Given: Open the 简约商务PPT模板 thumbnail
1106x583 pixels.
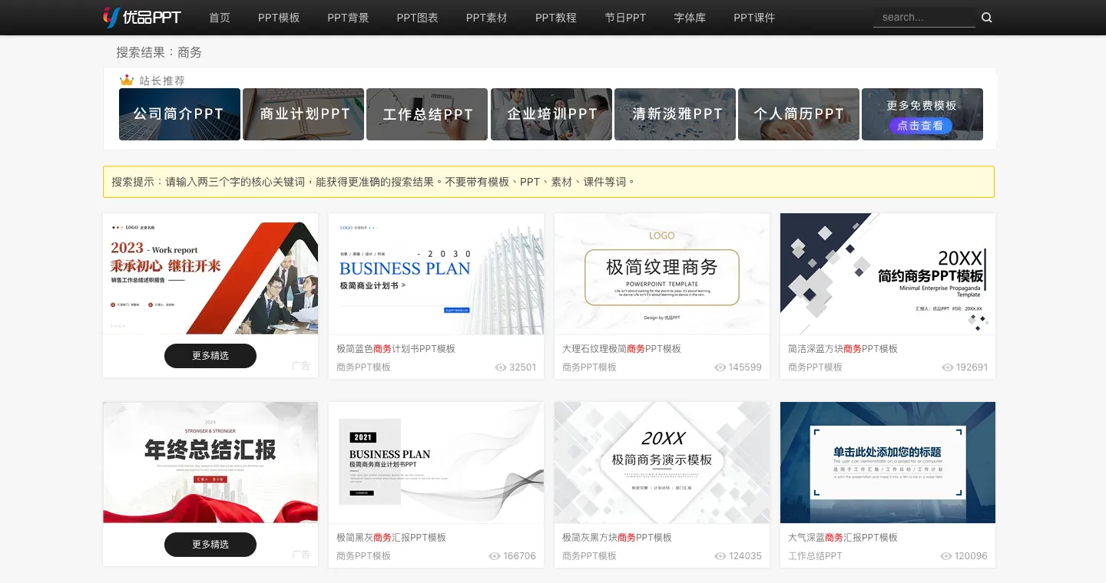Looking at the screenshot, I should (x=888, y=274).
